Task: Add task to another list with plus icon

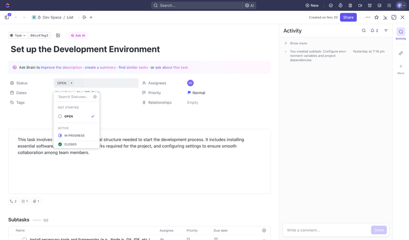Action: (91, 17)
